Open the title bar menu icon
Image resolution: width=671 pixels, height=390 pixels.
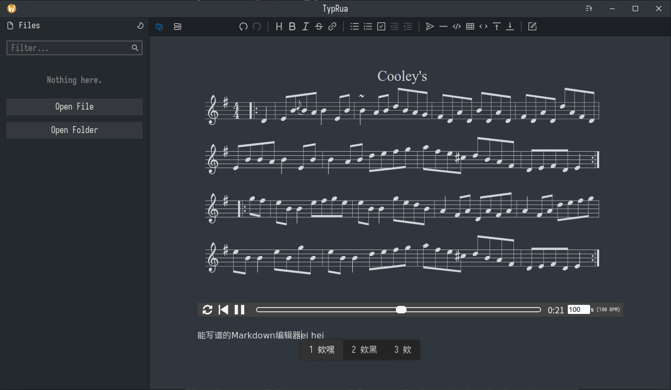tap(589, 9)
